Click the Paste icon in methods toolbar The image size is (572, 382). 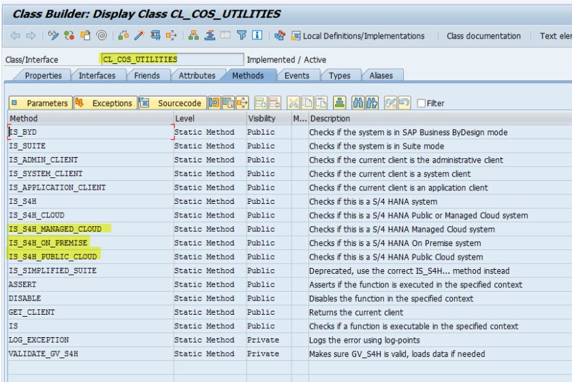click(x=321, y=103)
